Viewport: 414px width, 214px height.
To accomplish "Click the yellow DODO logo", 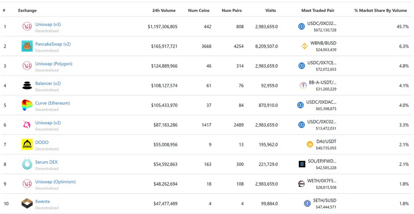I will pos(27,145).
